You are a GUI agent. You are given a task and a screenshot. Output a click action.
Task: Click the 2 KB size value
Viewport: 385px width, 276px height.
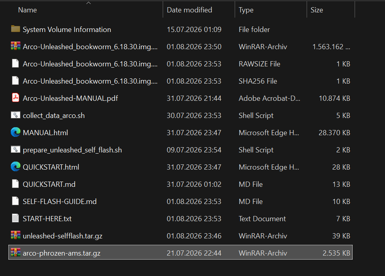[343, 150]
